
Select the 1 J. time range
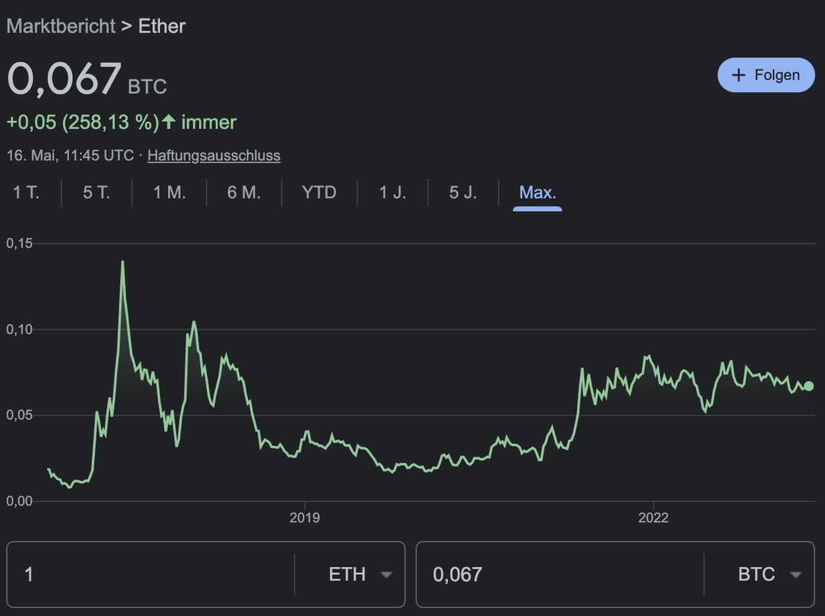[393, 192]
